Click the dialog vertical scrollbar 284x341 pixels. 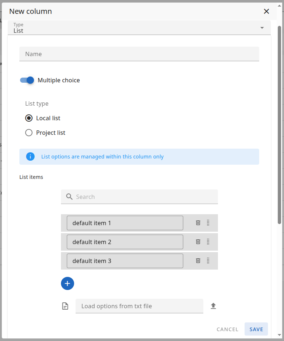click(280, 124)
